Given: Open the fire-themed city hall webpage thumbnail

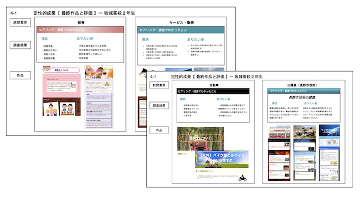Looking at the screenshot, I should click(x=279, y=152).
